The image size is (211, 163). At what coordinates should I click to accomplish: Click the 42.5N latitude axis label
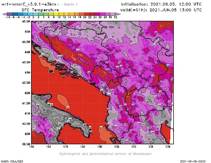coord(26,83)
